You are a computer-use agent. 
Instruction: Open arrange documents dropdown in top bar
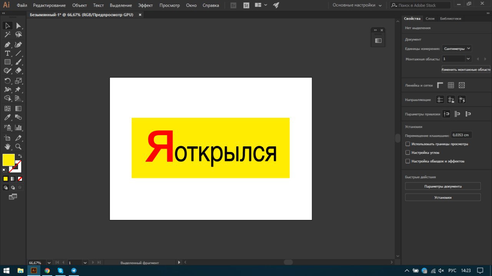(x=261, y=5)
